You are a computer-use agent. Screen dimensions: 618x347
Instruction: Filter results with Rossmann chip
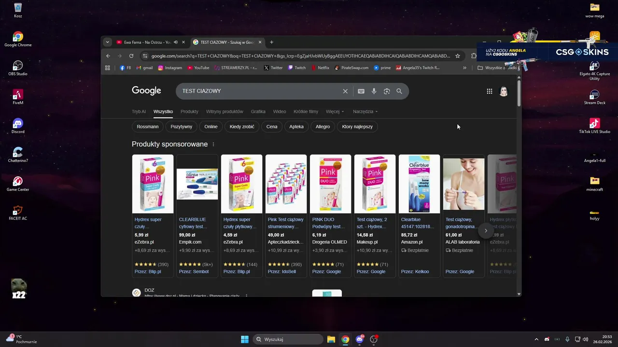(x=148, y=127)
